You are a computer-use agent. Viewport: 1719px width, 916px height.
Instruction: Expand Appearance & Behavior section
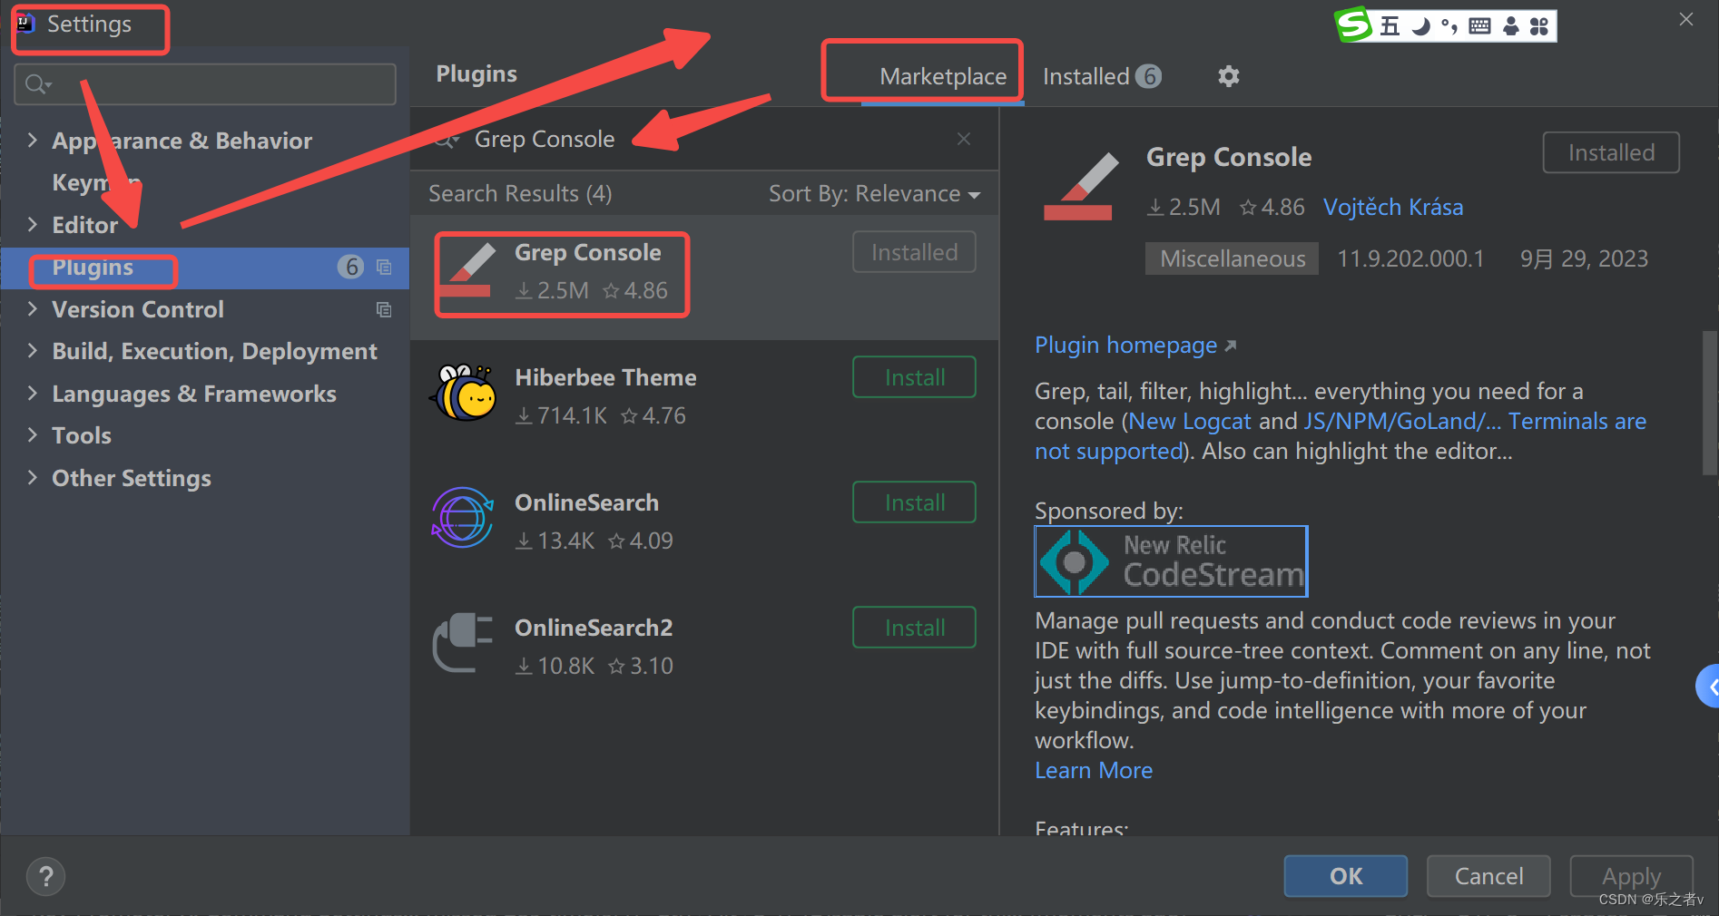click(33, 140)
